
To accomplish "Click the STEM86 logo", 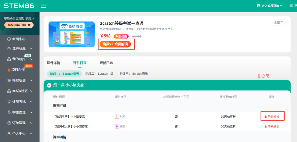I will click(19, 6).
